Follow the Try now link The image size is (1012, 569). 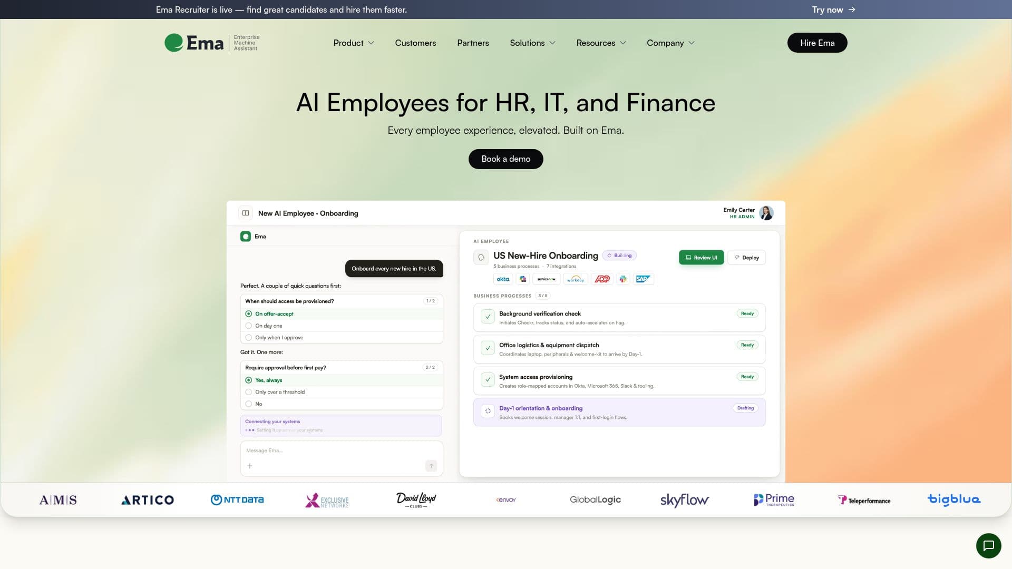833,9
